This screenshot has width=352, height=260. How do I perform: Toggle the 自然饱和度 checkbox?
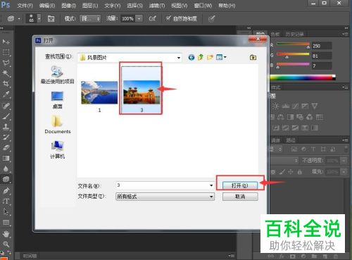click(168, 18)
